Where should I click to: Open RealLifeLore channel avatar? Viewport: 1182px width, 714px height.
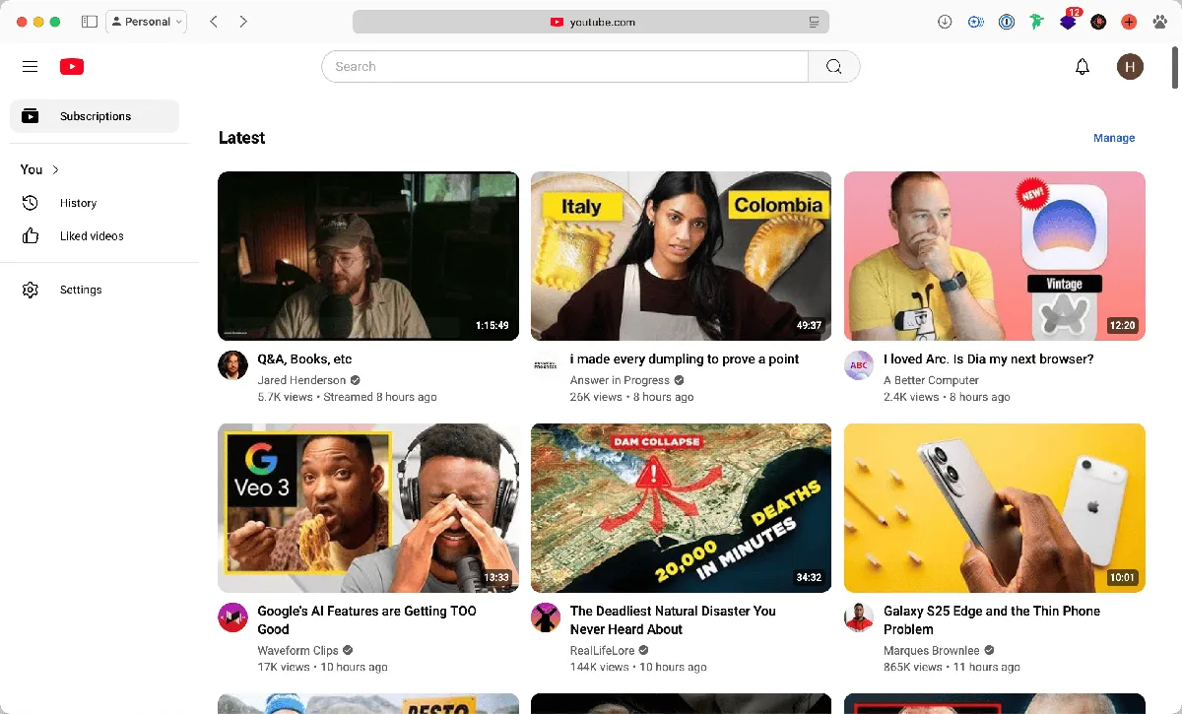pyautogui.click(x=546, y=617)
